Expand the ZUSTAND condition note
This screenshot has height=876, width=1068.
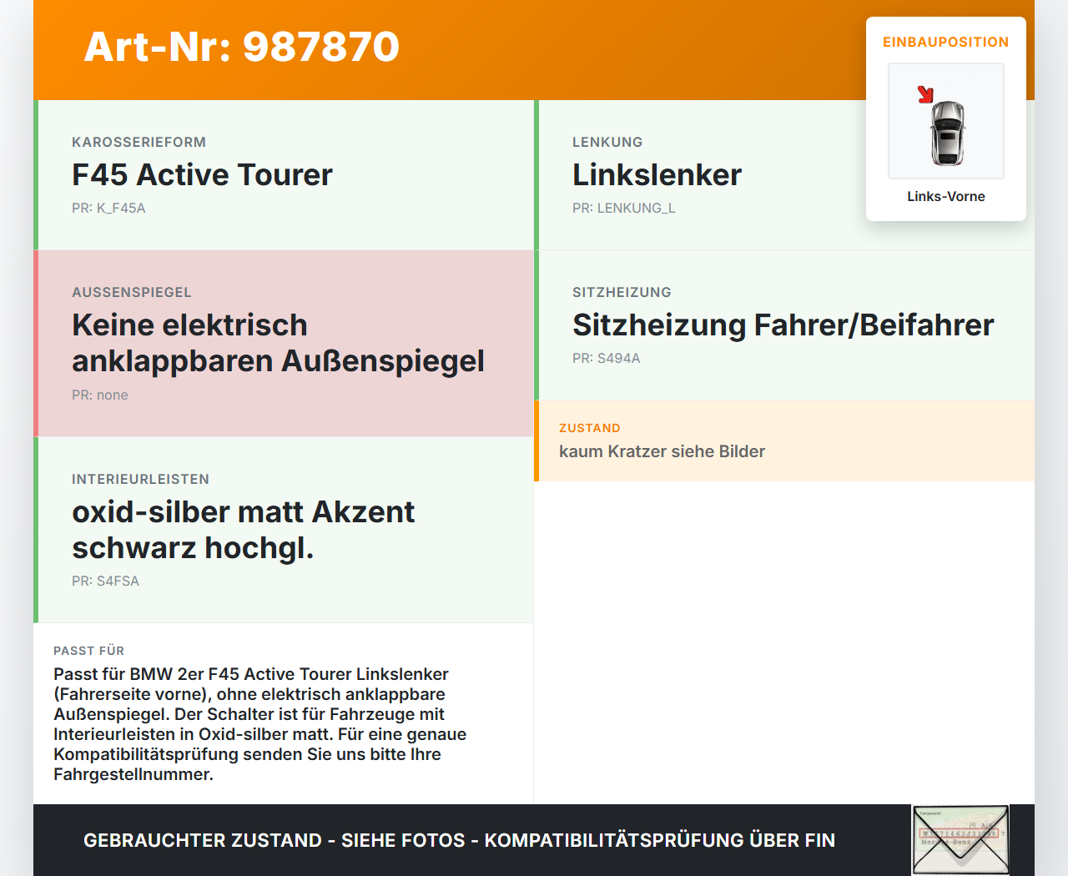click(784, 441)
